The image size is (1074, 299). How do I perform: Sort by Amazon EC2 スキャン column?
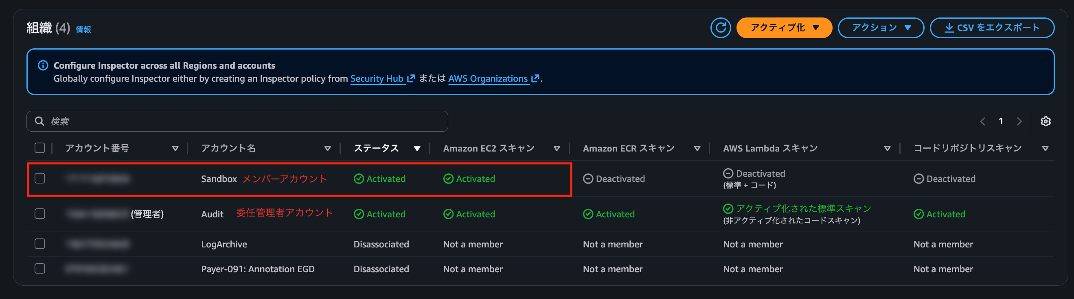coord(557,148)
